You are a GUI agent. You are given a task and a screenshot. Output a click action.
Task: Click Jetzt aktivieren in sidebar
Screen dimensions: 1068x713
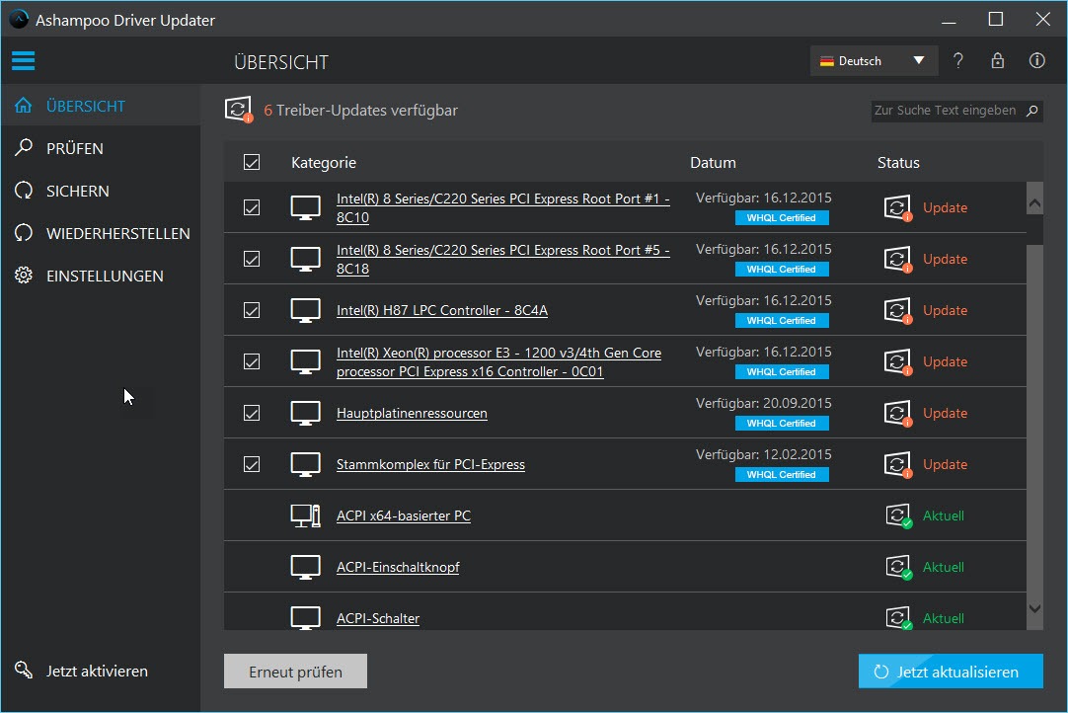[81, 671]
